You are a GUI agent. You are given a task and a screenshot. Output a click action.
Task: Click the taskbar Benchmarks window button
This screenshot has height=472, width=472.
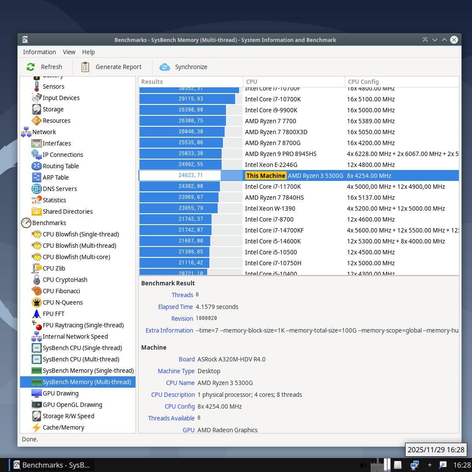[51, 465]
